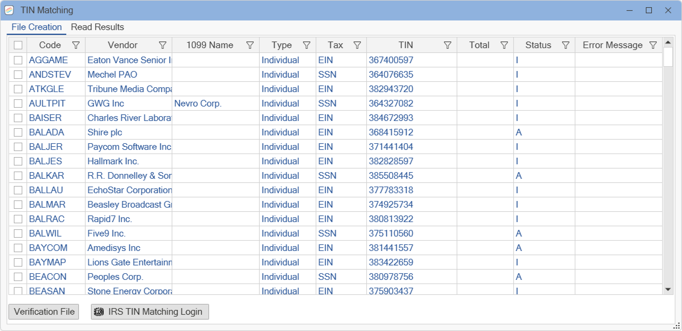Click the TIN Matching app icon in title bar
Image resolution: width=682 pixels, height=331 pixels.
pos(9,10)
